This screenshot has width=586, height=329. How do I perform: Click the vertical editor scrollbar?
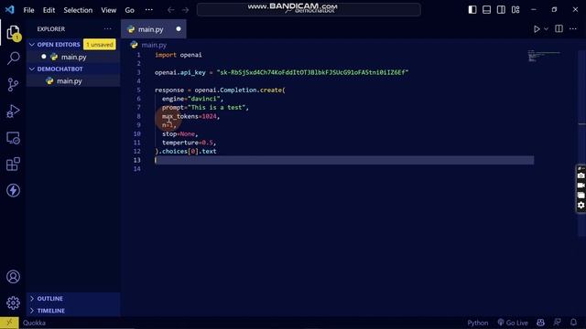point(582,143)
